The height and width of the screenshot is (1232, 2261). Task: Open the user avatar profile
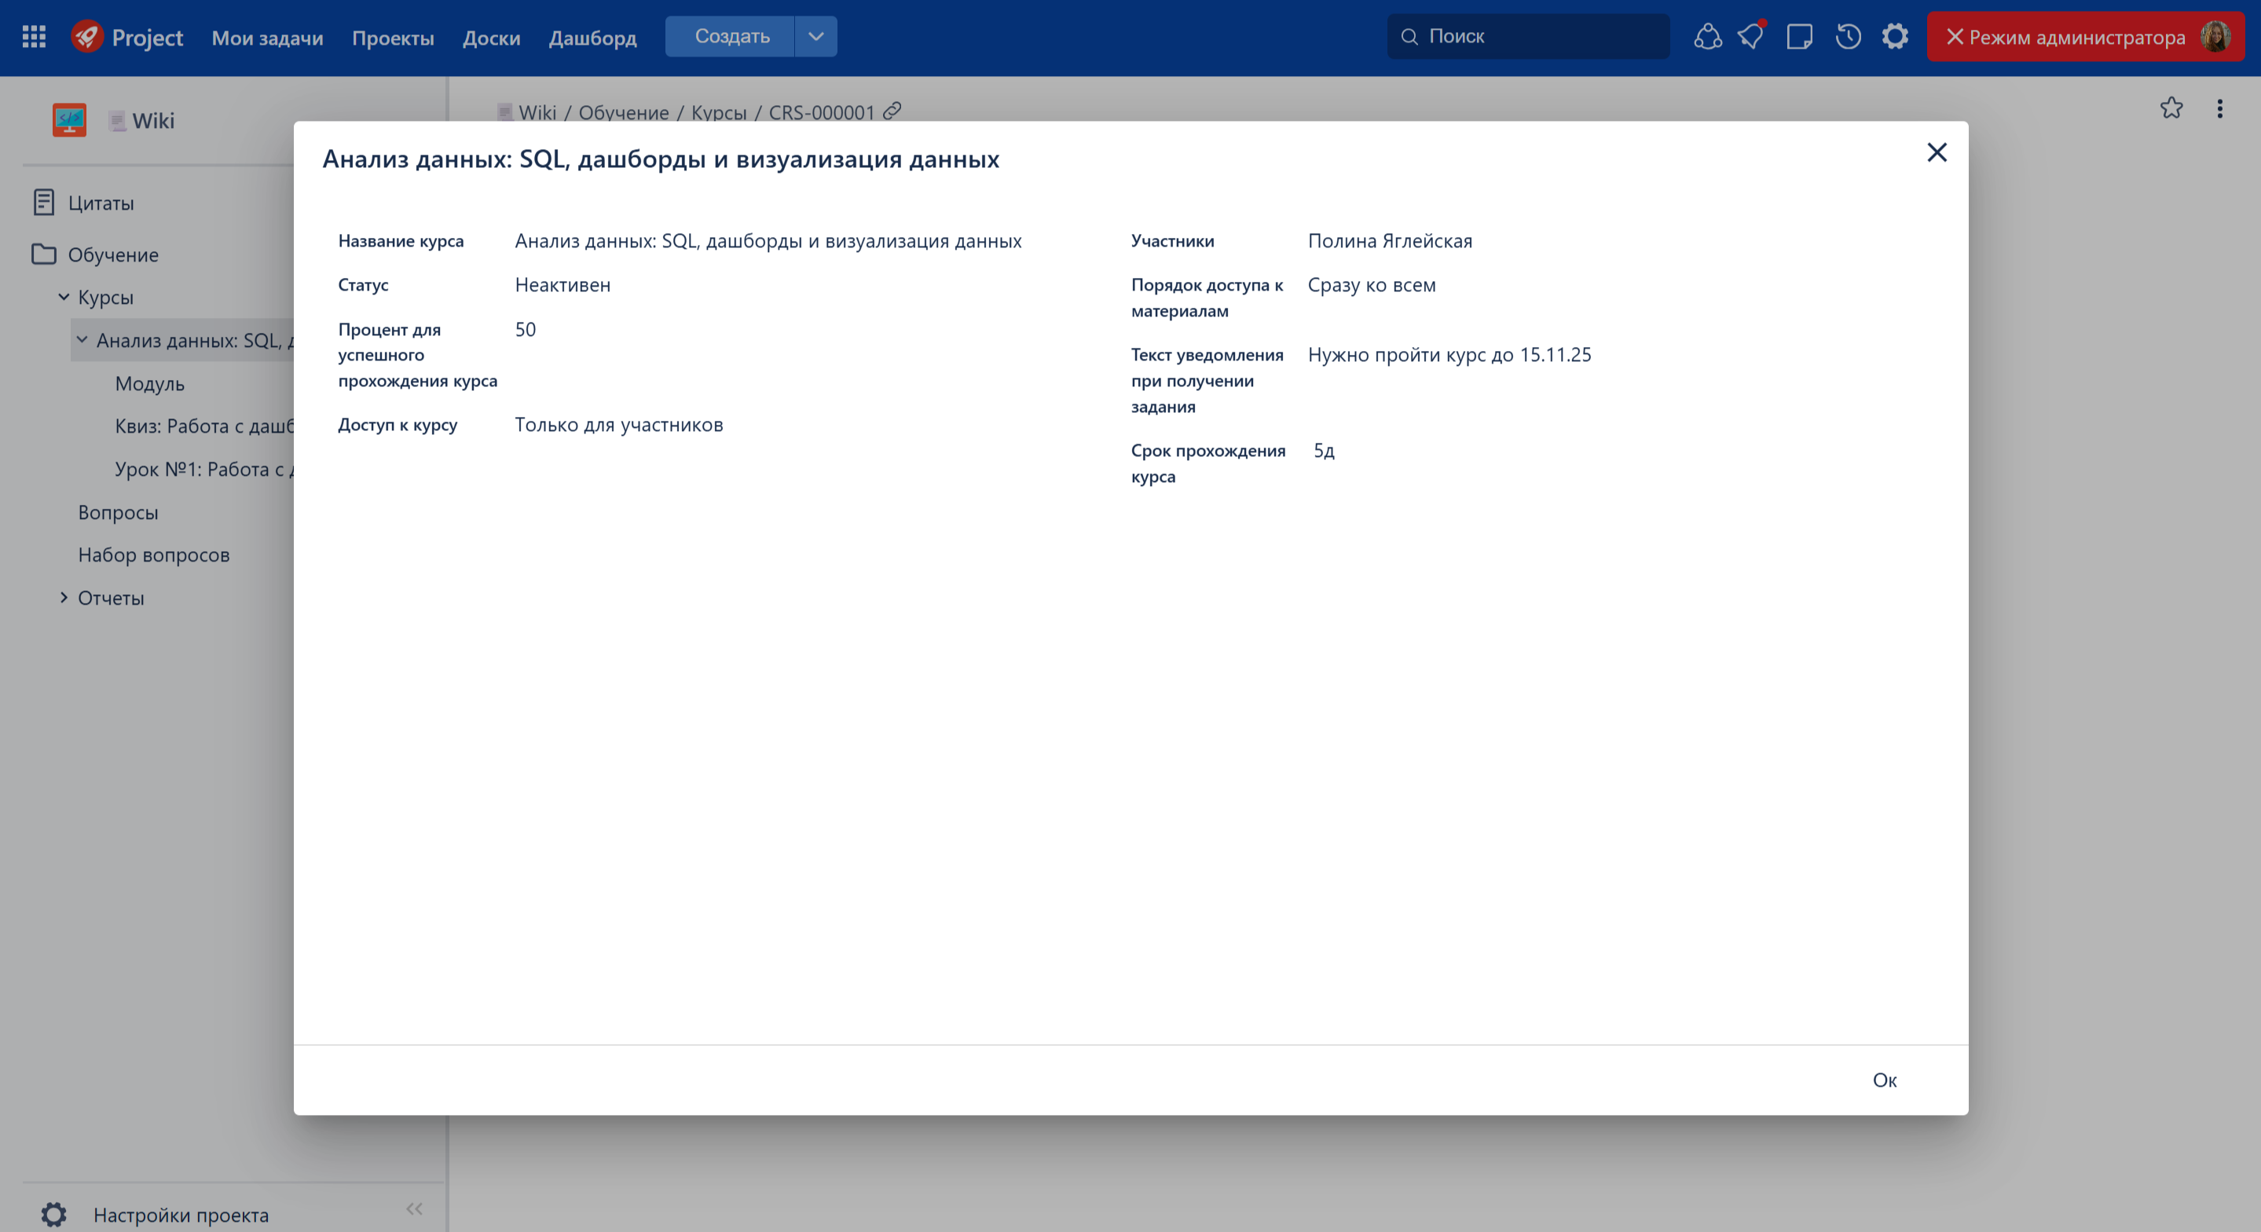(2216, 37)
